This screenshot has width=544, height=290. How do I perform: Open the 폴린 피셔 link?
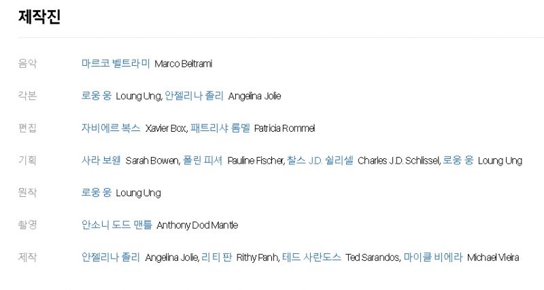[203, 160]
